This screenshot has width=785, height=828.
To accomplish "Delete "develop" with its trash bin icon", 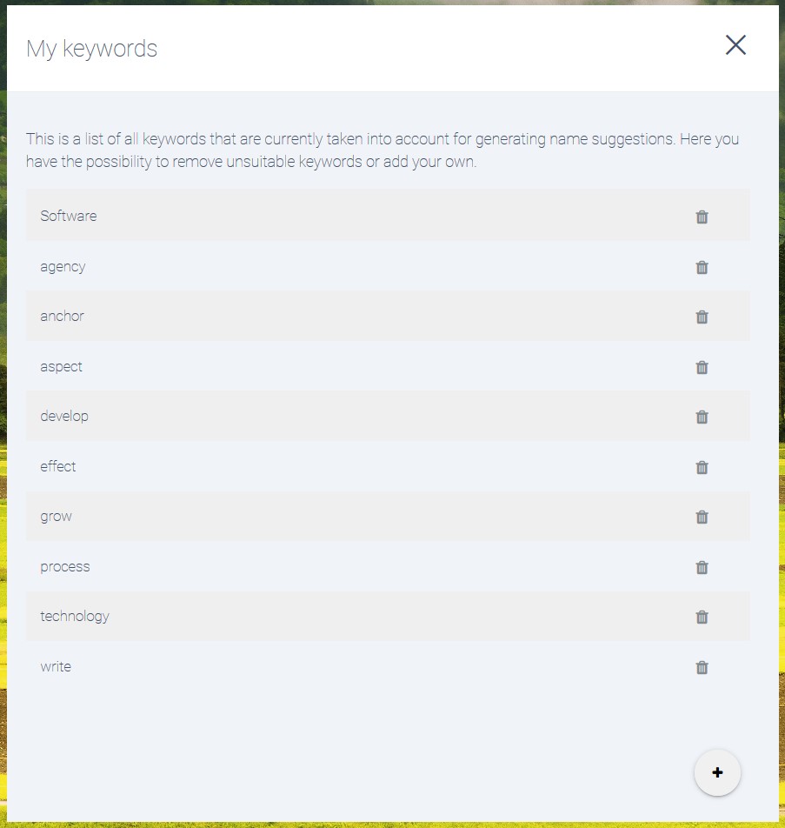I will pyautogui.click(x=702, y=417).
